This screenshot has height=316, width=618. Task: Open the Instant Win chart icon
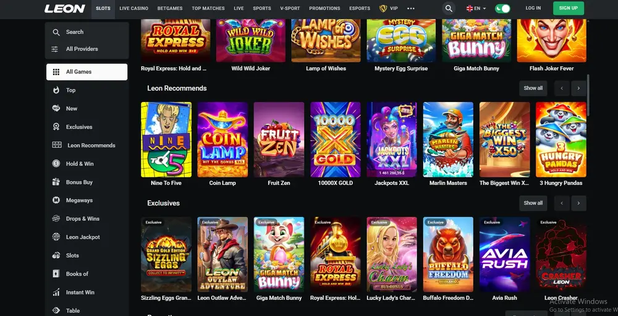(x=56, y=293)
